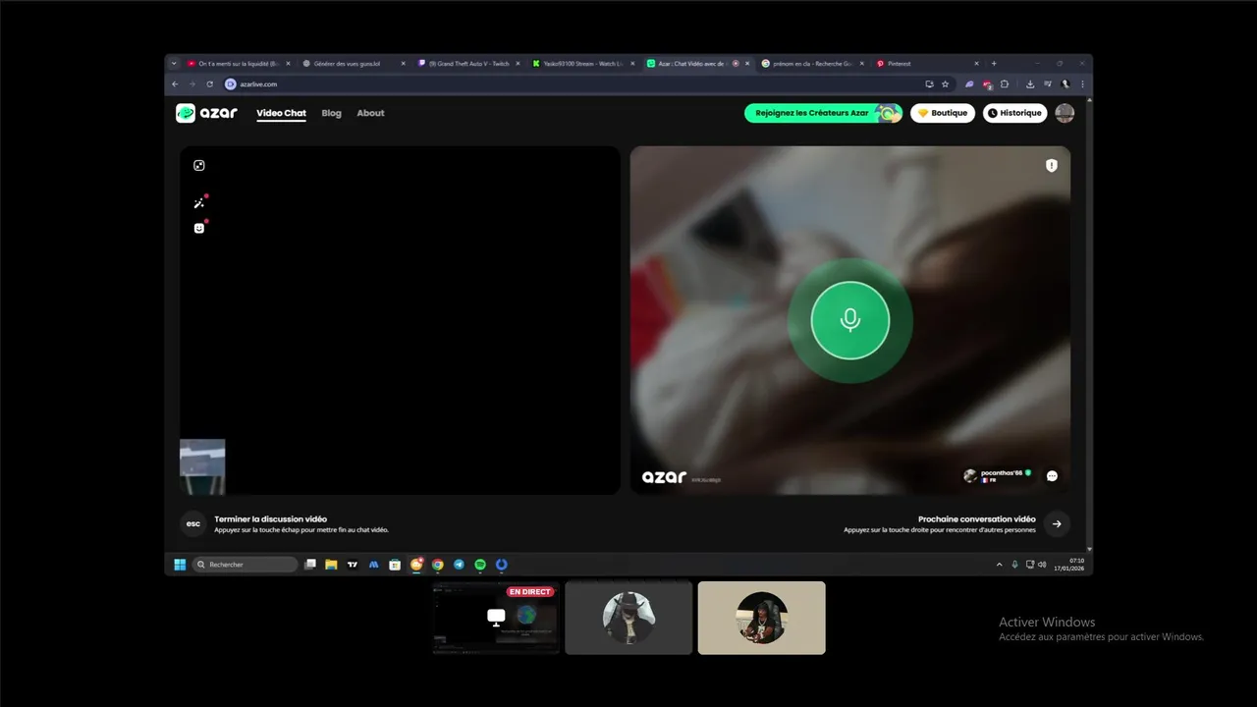Screen dimensions: 1257x707
Task: Open the About page link
Action: pyautogui.click(x=370, y=113)
